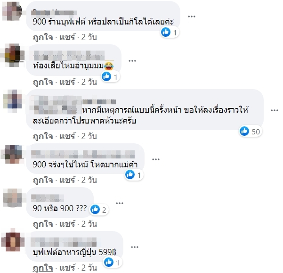283x273 pixels.
Task: Open three-dot menu beside 90 หรือ 900 comment
Action: point(120,203)
